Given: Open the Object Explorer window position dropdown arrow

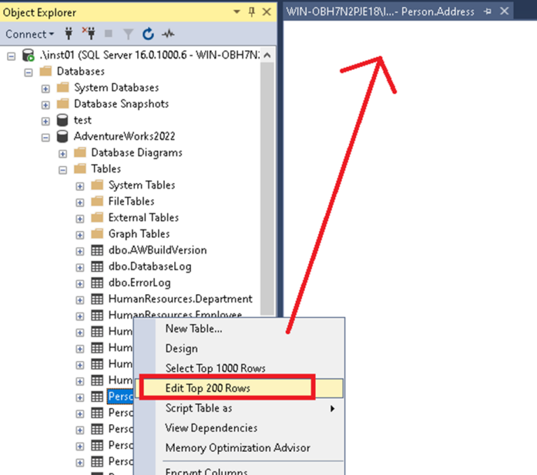Looking at the screenshot, I should click(x=236, y=12).
